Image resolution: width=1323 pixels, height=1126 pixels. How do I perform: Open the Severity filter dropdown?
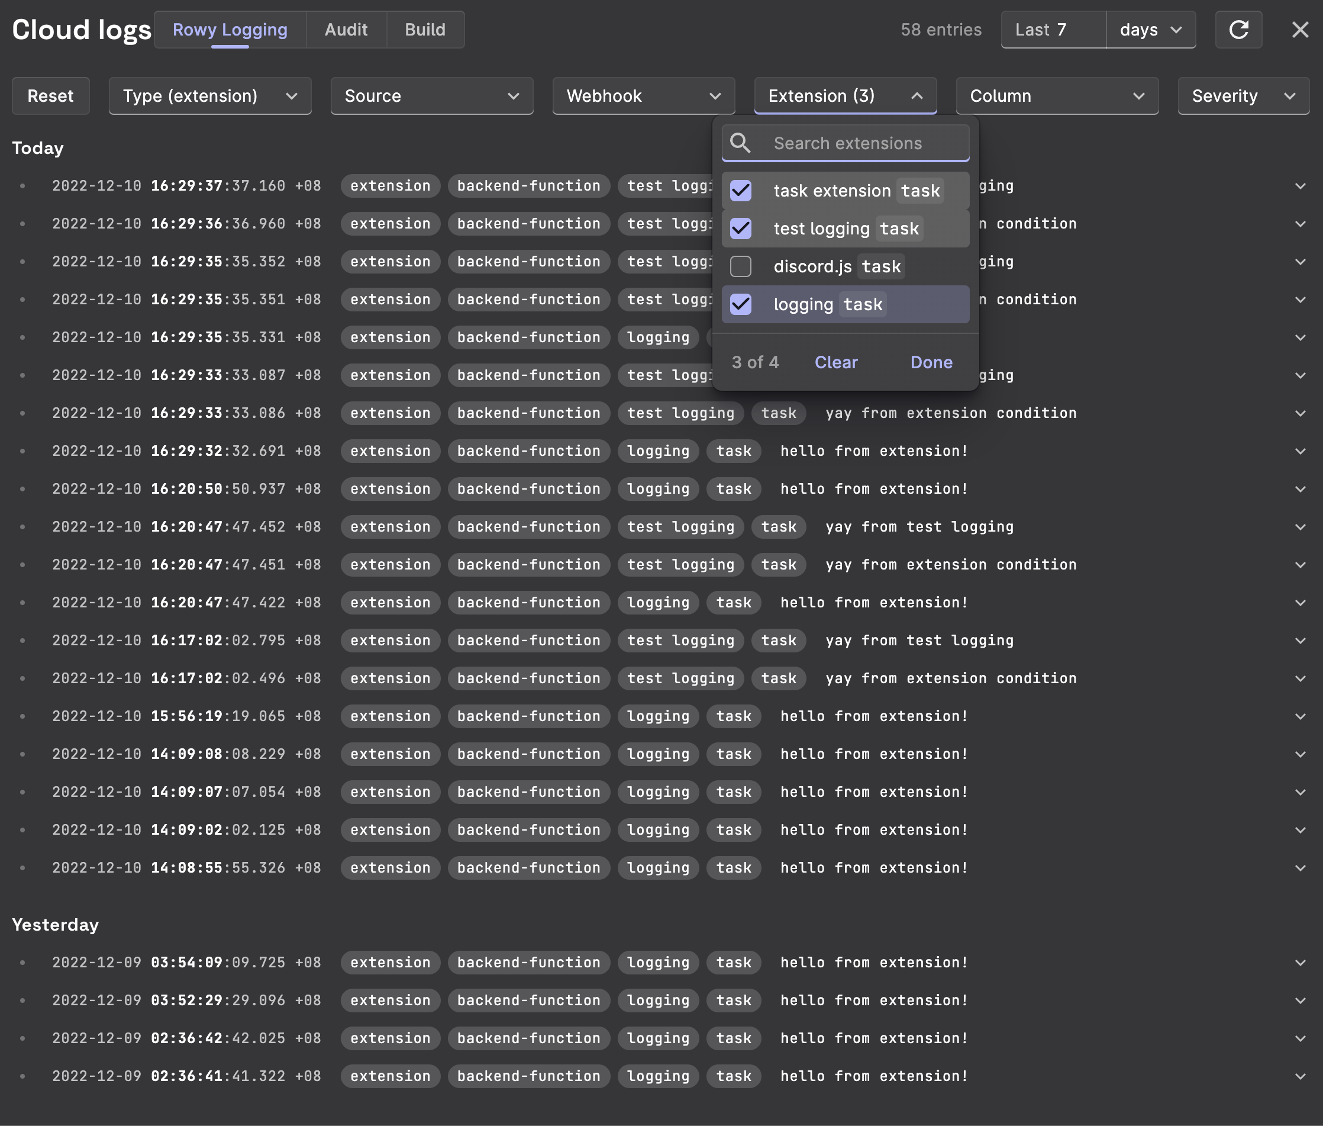[x=1243, y=96]
